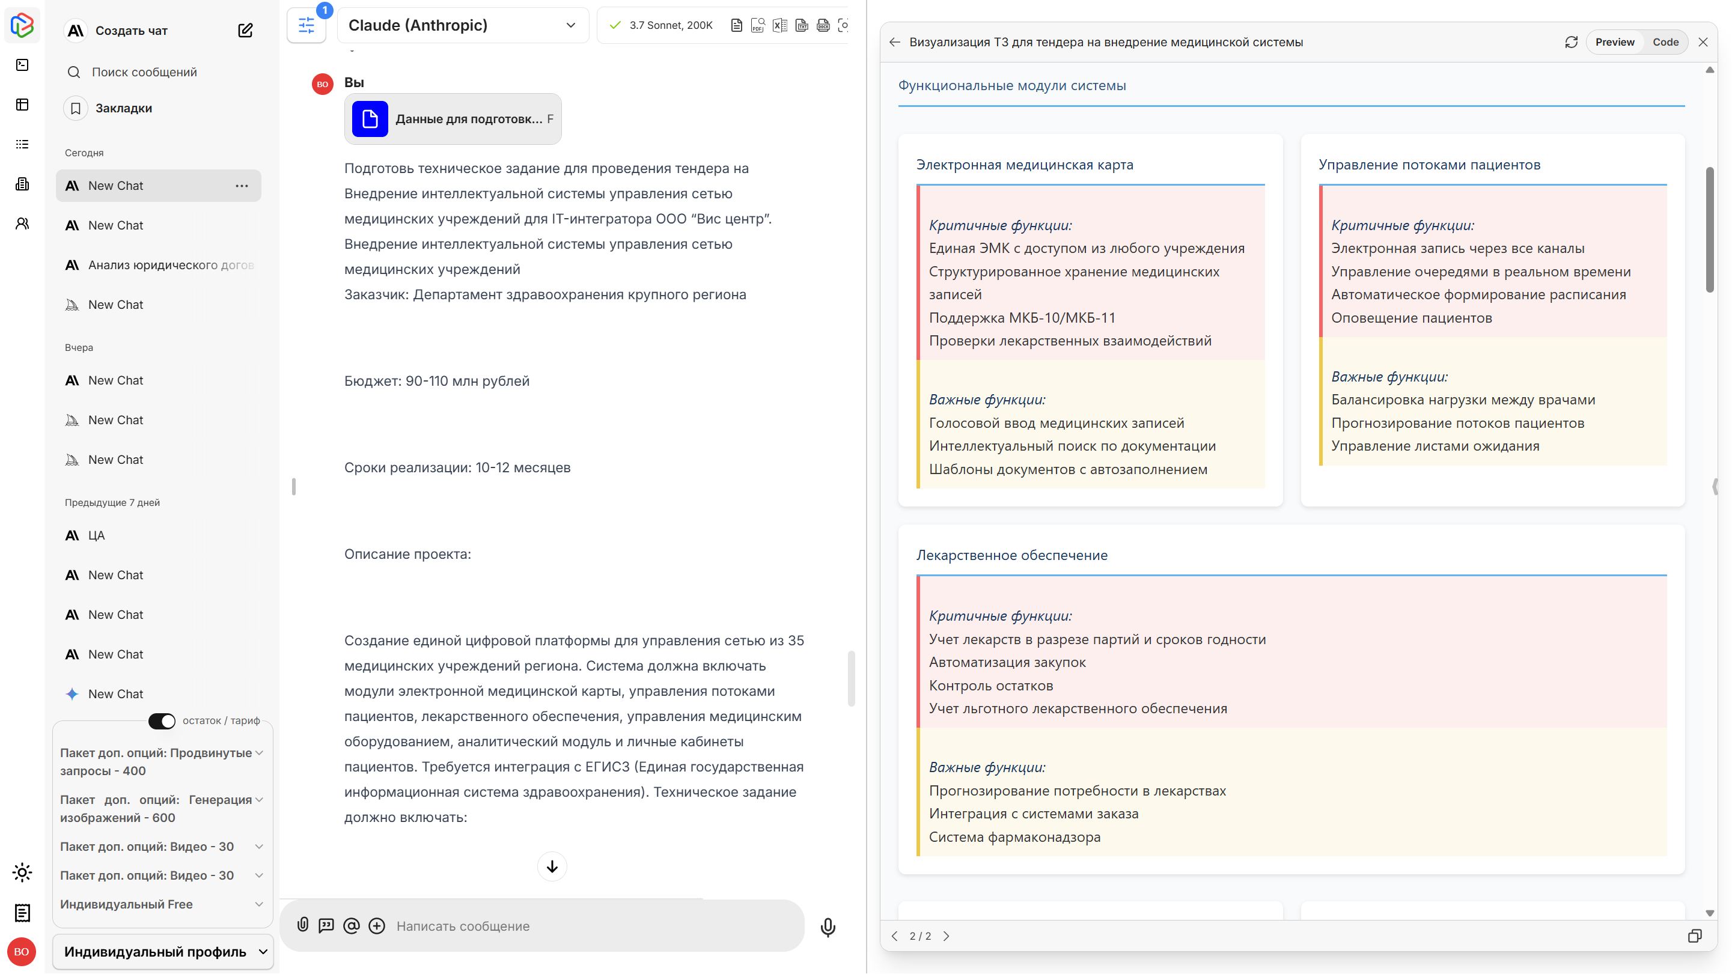Click the @ mention icon

351,925
